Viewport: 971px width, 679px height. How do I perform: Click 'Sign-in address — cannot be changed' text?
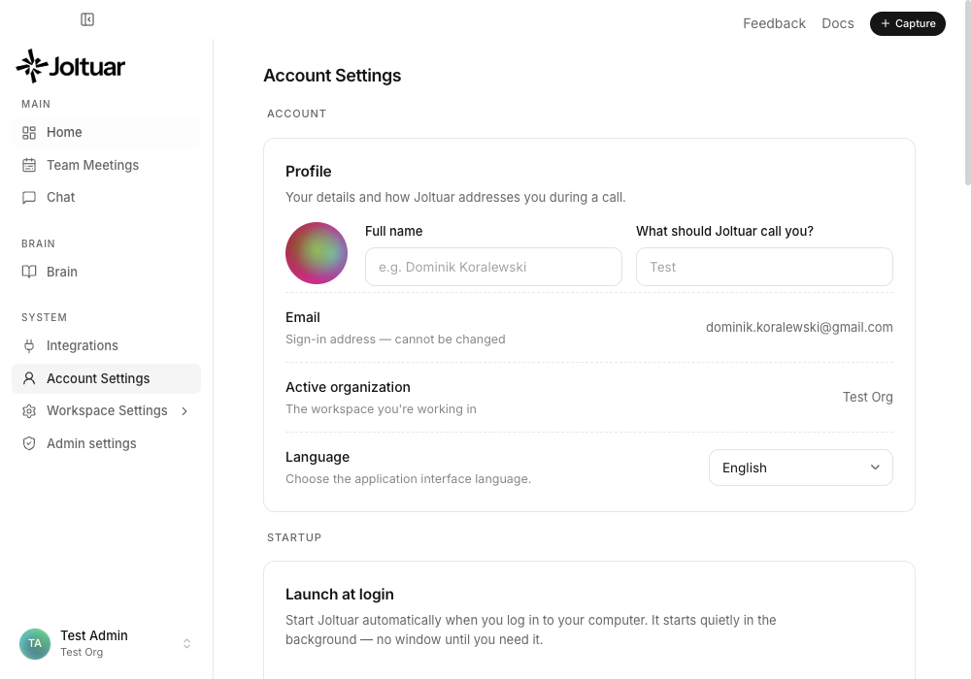[395, 339]
